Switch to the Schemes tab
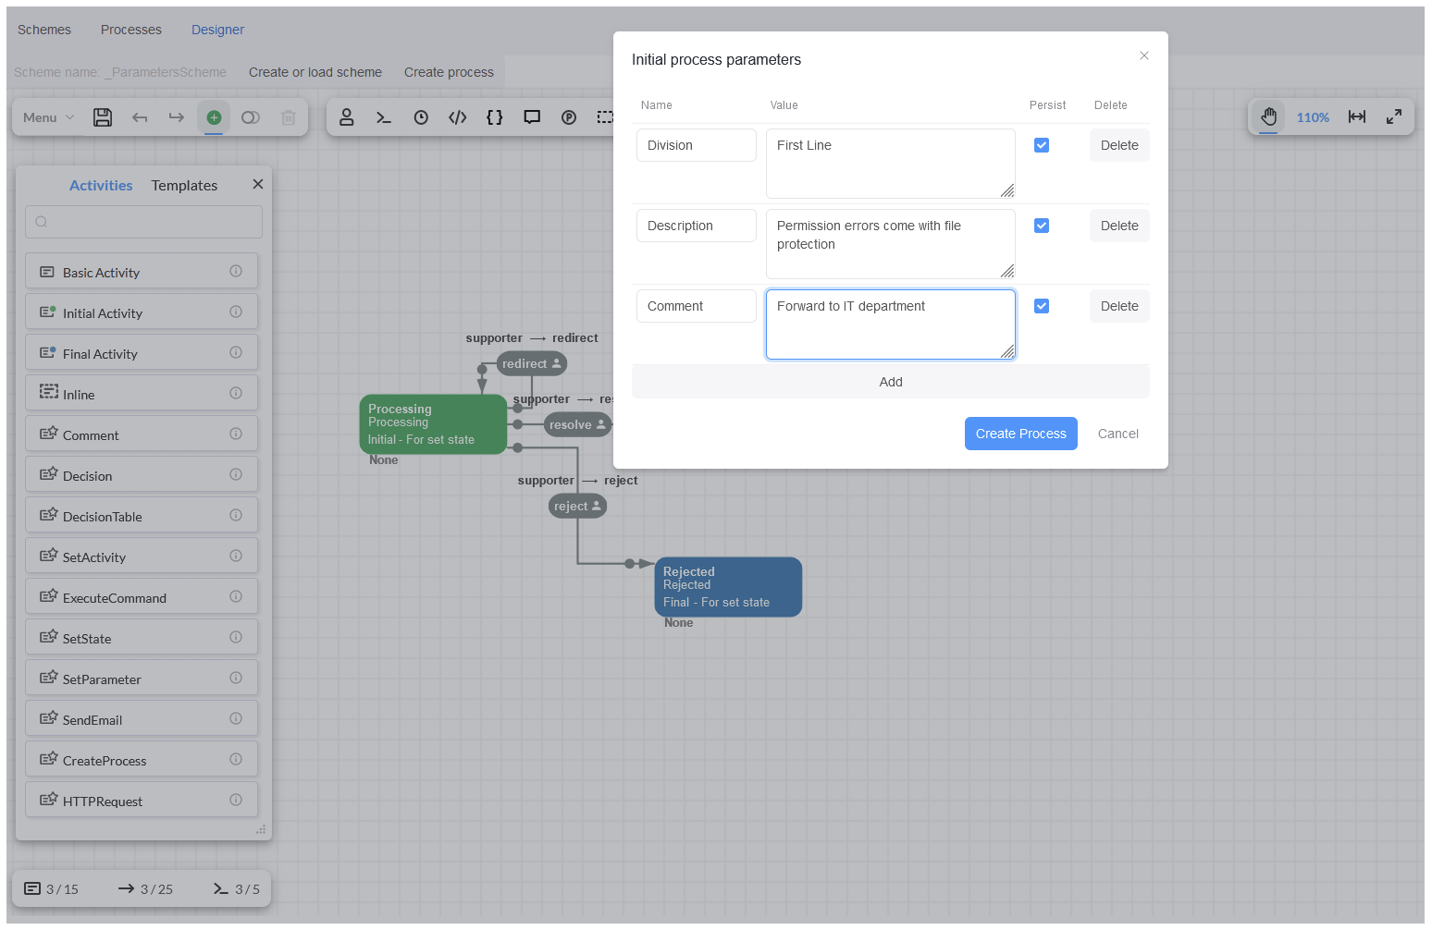The height and width of the screenshot is (930, 1432). (44, 30)
